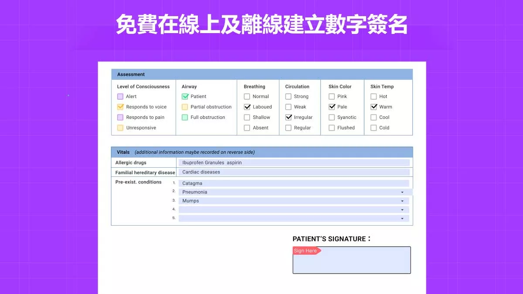Check the "Hot" skin temp checkbox
The width and height of the screenshot is (523, 294).
(374, 96)
